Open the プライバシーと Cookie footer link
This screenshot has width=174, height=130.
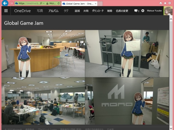[x=47, y=129]
